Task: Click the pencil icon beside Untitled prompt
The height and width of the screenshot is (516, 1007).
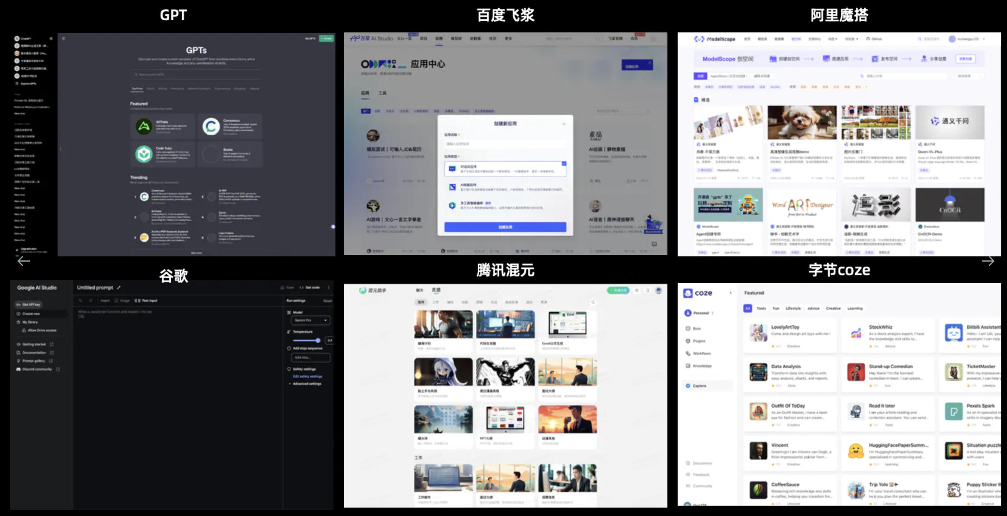Action: (119, 287)
